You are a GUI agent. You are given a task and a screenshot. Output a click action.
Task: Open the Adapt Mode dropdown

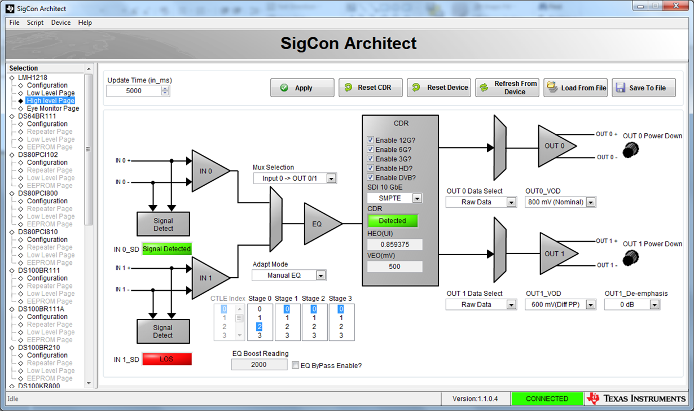pyautogui.click(x=320, y=276)
